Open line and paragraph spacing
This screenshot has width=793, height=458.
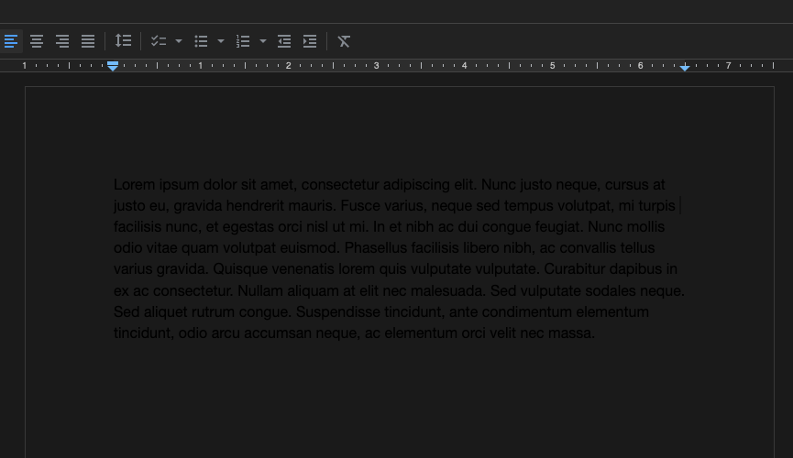(x=123, y=41)
